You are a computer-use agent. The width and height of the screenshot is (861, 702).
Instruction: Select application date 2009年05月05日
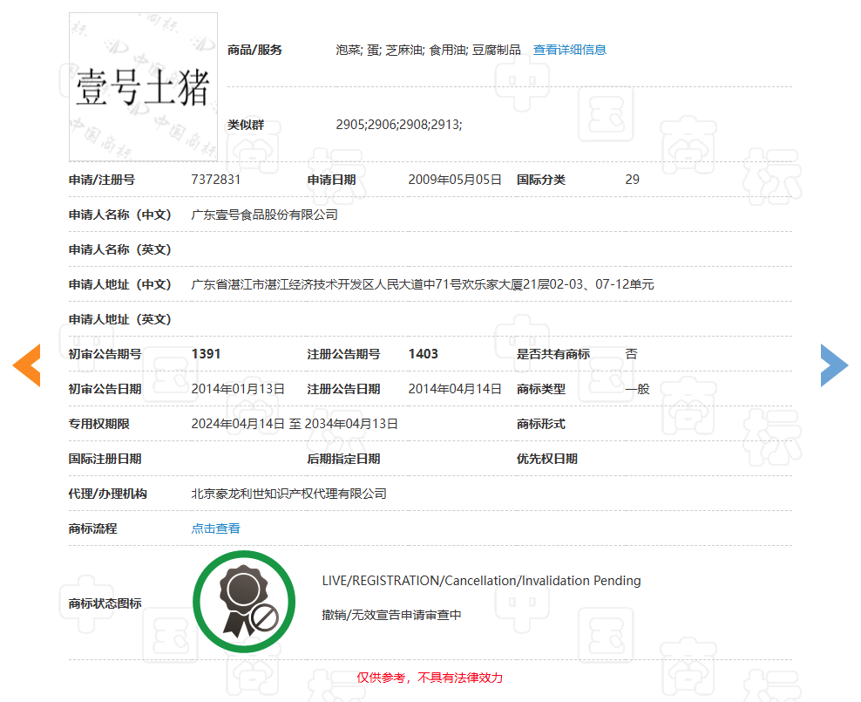point(455,180)
